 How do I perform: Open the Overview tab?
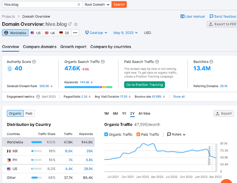[x=10, y=47]
